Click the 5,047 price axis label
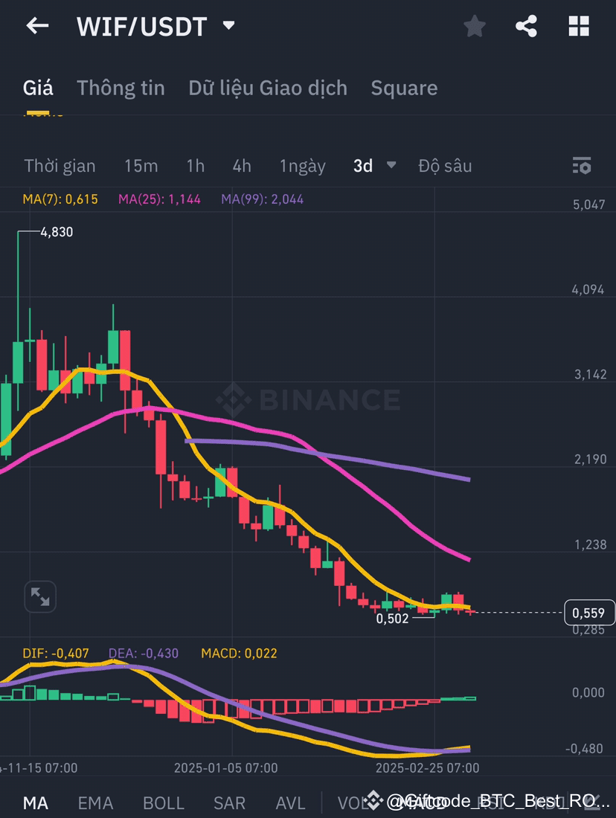This screenshot has height=818, width=616. [589, 204]
